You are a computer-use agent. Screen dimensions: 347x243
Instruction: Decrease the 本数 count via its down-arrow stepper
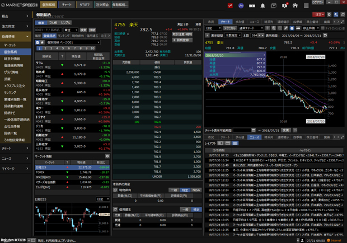pos(260,35)
